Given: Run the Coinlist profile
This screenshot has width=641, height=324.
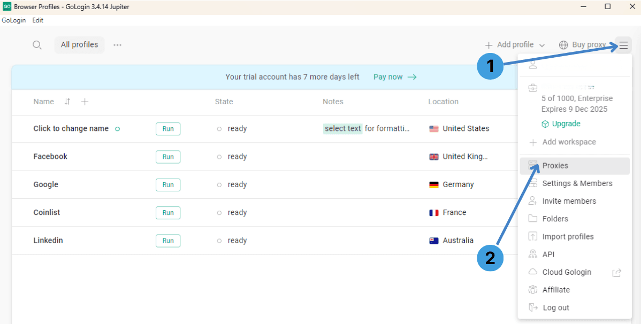Looking at the screenshot, I should pos(168,213).
